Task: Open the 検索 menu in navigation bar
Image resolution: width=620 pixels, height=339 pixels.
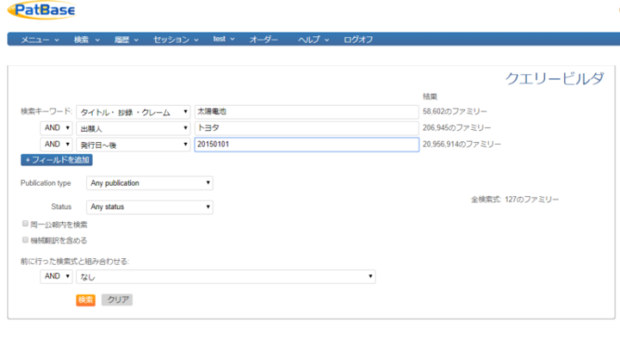Action: [x=87, y=40]
